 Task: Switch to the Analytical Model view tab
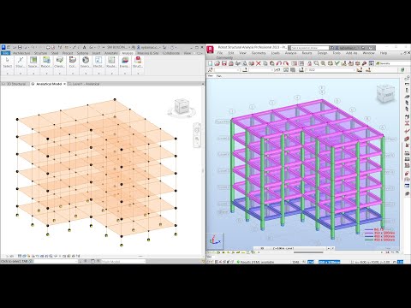[49, 84]
